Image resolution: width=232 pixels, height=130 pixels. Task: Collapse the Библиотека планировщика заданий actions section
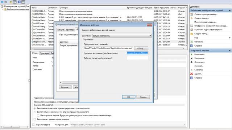coord(229,10)
